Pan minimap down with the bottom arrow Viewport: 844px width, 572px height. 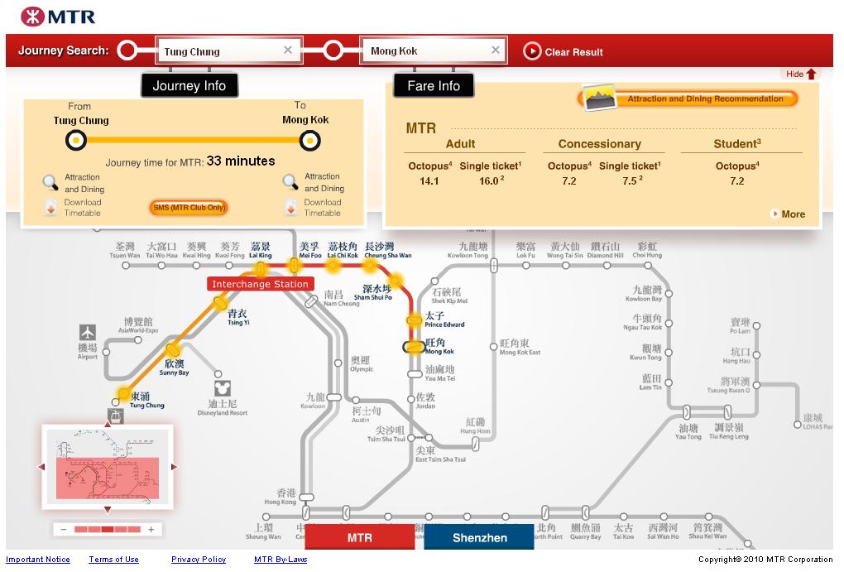click(108, 510)
